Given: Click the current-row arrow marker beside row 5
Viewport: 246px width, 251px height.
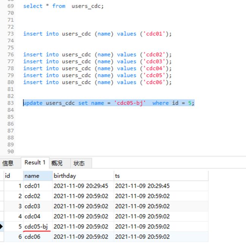Looking at the screenshot, I should (x=2, y=227).
